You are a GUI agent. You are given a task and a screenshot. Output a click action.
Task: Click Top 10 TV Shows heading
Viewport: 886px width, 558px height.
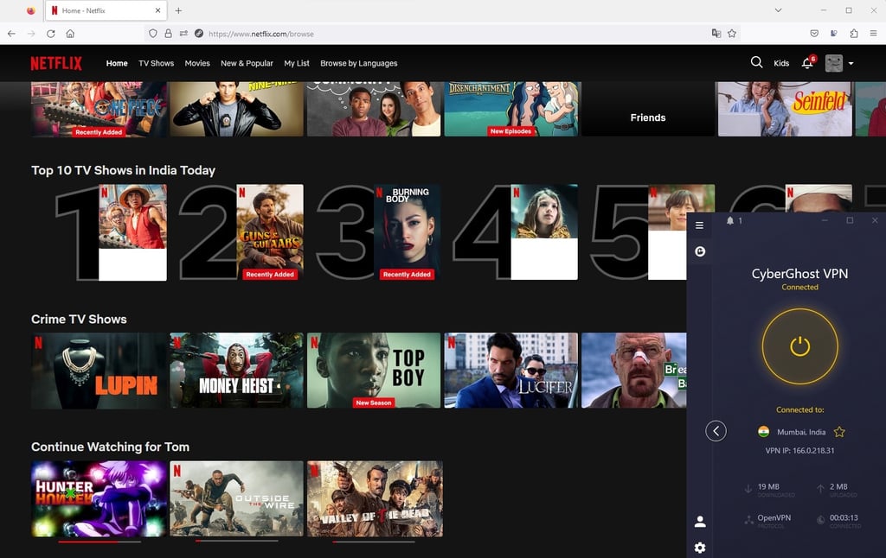point(123,170)
